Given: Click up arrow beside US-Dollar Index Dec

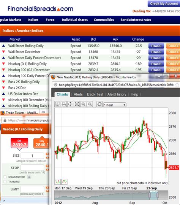Looking at the screenshot, I should tap(3, 94).
